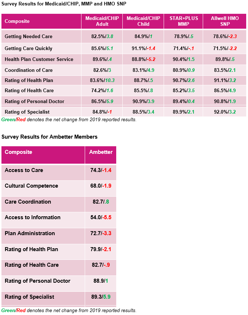Click the Ambetter column header
Image resolution: width=248 pixels, height=315 pixels.
101,152
